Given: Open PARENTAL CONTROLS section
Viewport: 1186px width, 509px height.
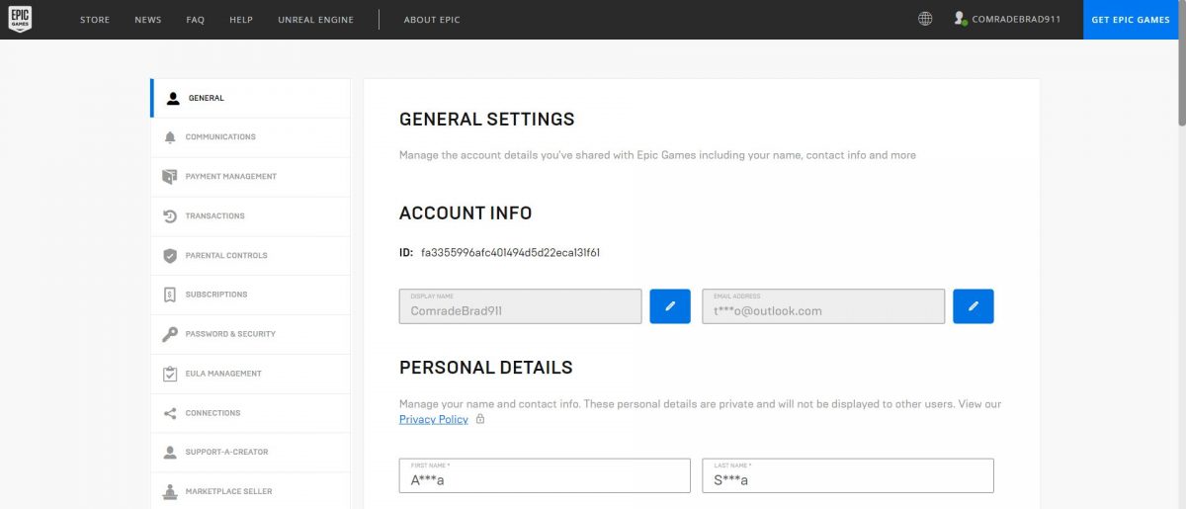Looking at the screenshot, I should click(250, 256).
